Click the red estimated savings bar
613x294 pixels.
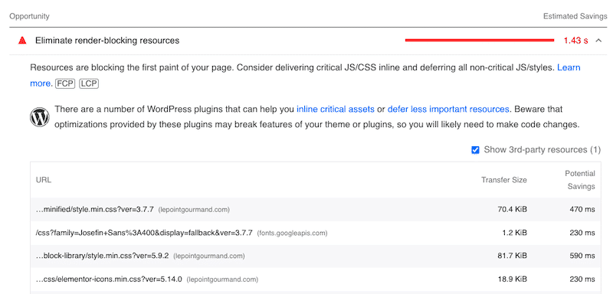480,41
